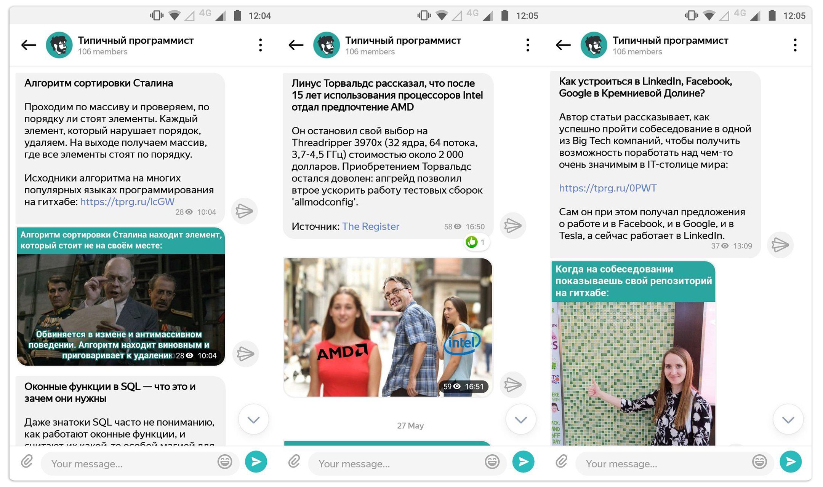This screenshot has width=823, height=487.
Task: Tap the 12:04 clock in the status bar
Action: (259, 16)
